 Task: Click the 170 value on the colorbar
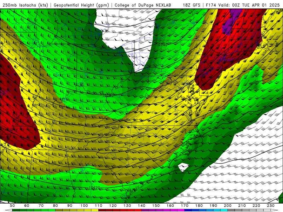click(x=185, y=206)
